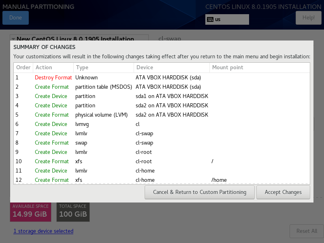Select the '/home' mount point cell
Image resolution: width=324 pixels, height=243 pixels.
(219, 180)
